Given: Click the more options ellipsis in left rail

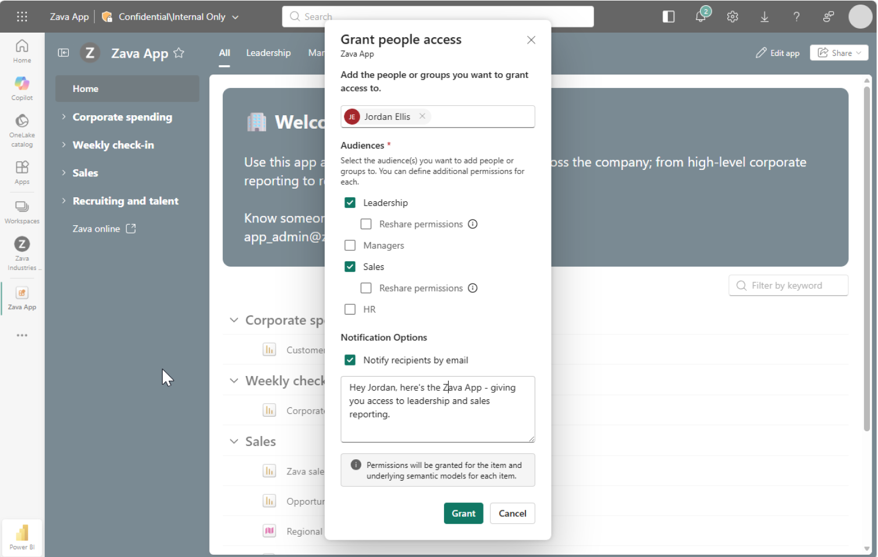Looking at the screenshot, I should pyautogui.click(x=22, y=335).
